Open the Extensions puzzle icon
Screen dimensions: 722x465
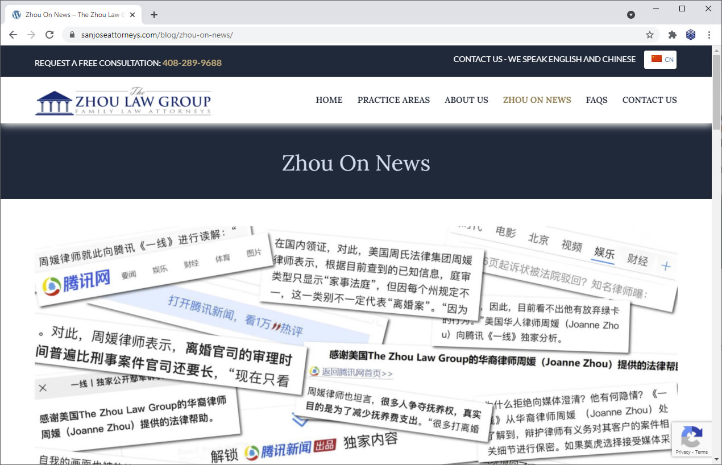(673, 35)
